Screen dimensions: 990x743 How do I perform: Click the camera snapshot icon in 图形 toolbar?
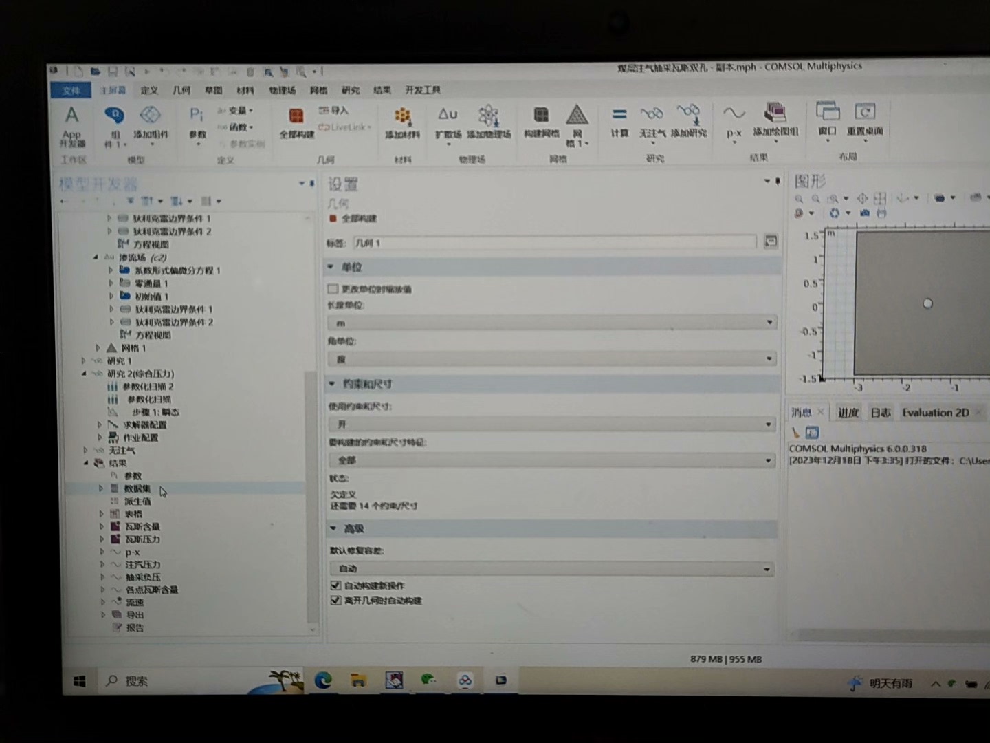865,213
